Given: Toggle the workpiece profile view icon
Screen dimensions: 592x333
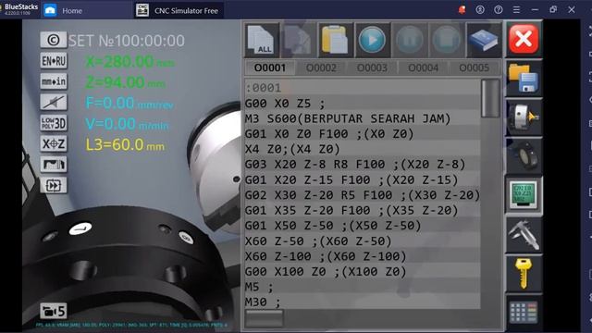Looking at the screenshot, I should coord(54,165).
